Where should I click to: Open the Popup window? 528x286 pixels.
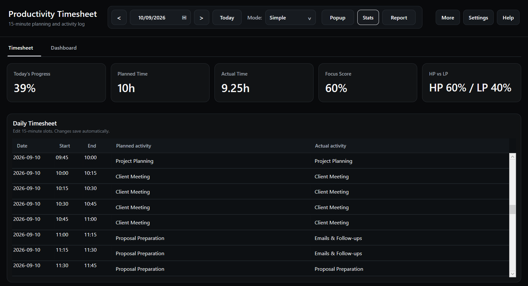pyautogui.click(x=338, y=18)
